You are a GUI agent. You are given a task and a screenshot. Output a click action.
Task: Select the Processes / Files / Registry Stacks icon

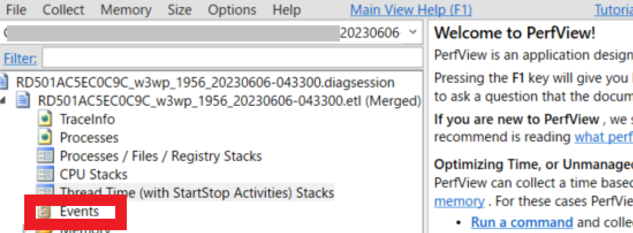click(x=45, y=156)
